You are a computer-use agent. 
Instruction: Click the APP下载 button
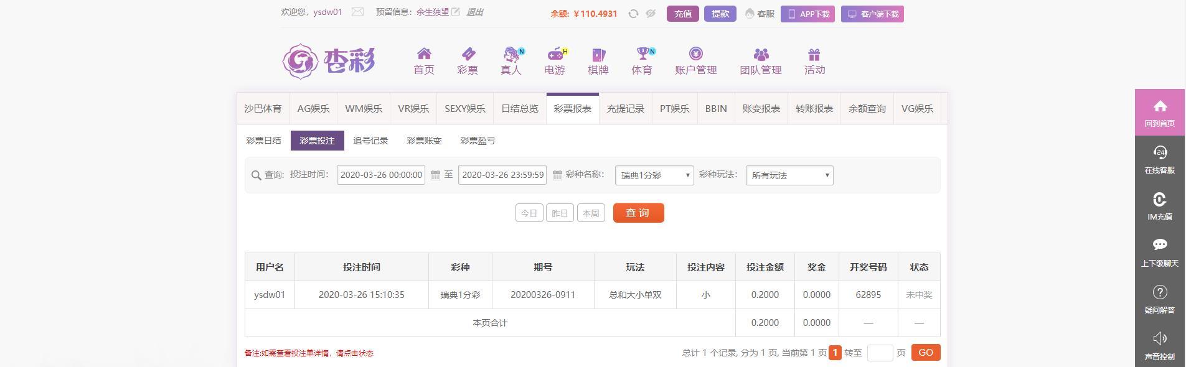click(808, 14)
